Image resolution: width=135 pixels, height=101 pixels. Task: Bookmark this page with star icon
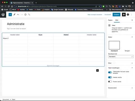pos(99,6)
